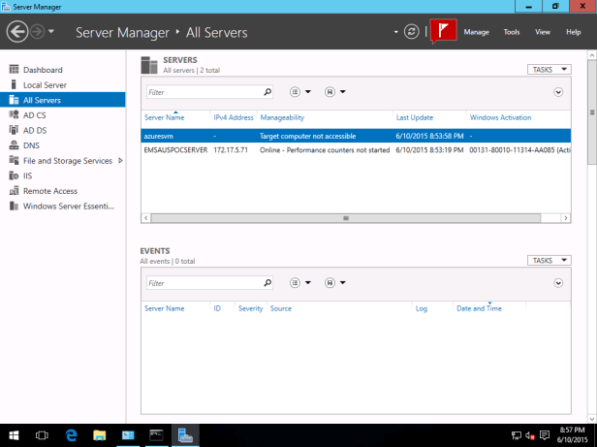Screen dimensions: 597x447
Task: Open the Manage menu
Action: coord(476,32)
